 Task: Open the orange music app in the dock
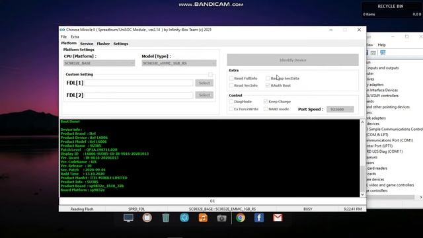203,218
